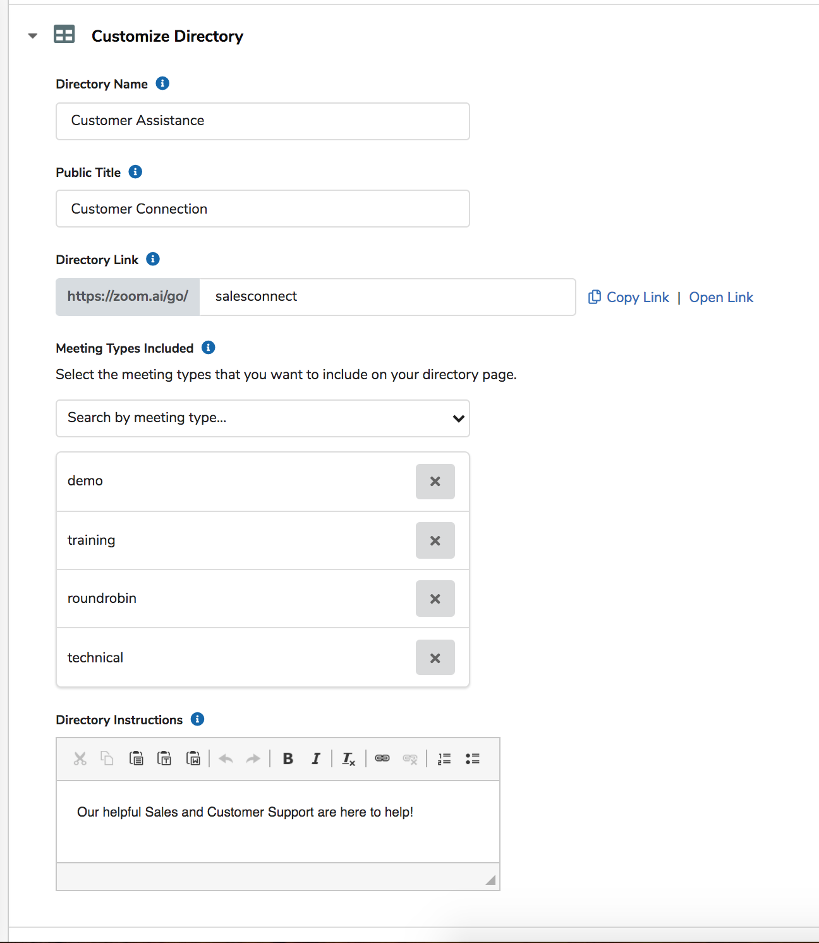Click the Paste icon in editor toolbar
The width and height of the screenshot is (819, 943).
pos(136,758)
